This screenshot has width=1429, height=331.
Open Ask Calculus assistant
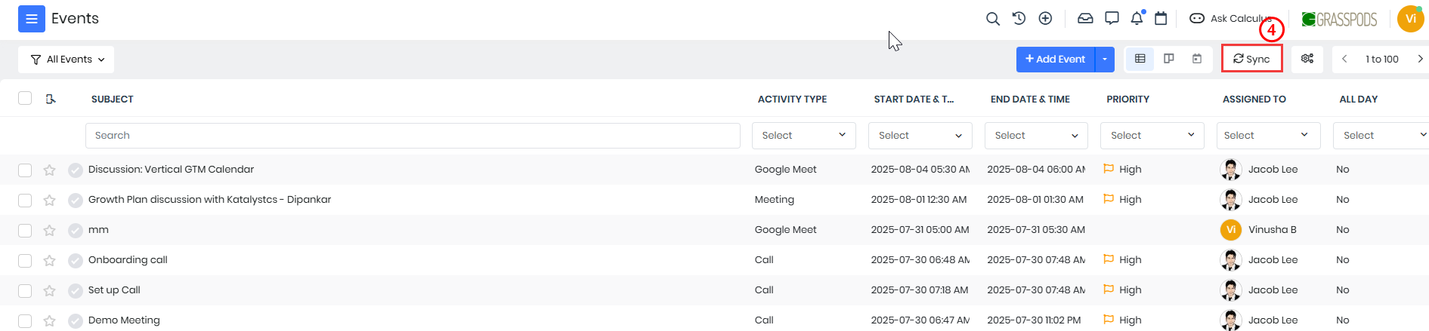click(x=1229, y=18)
